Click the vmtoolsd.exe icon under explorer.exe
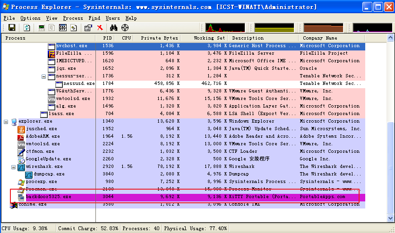Image resolution: width=395 pixels, height=233 pixels. [21, 144]
